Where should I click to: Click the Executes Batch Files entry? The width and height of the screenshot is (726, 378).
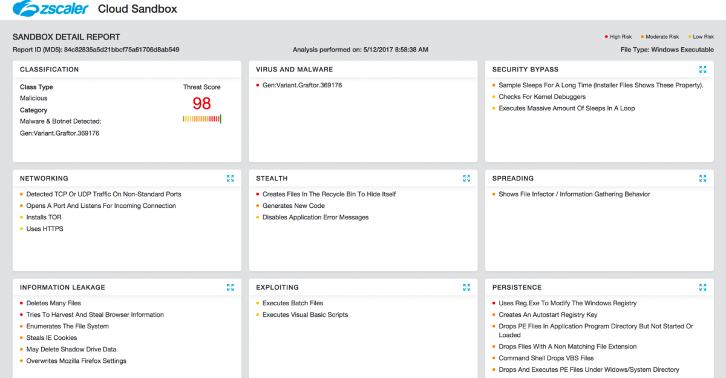tap(293, 303)
